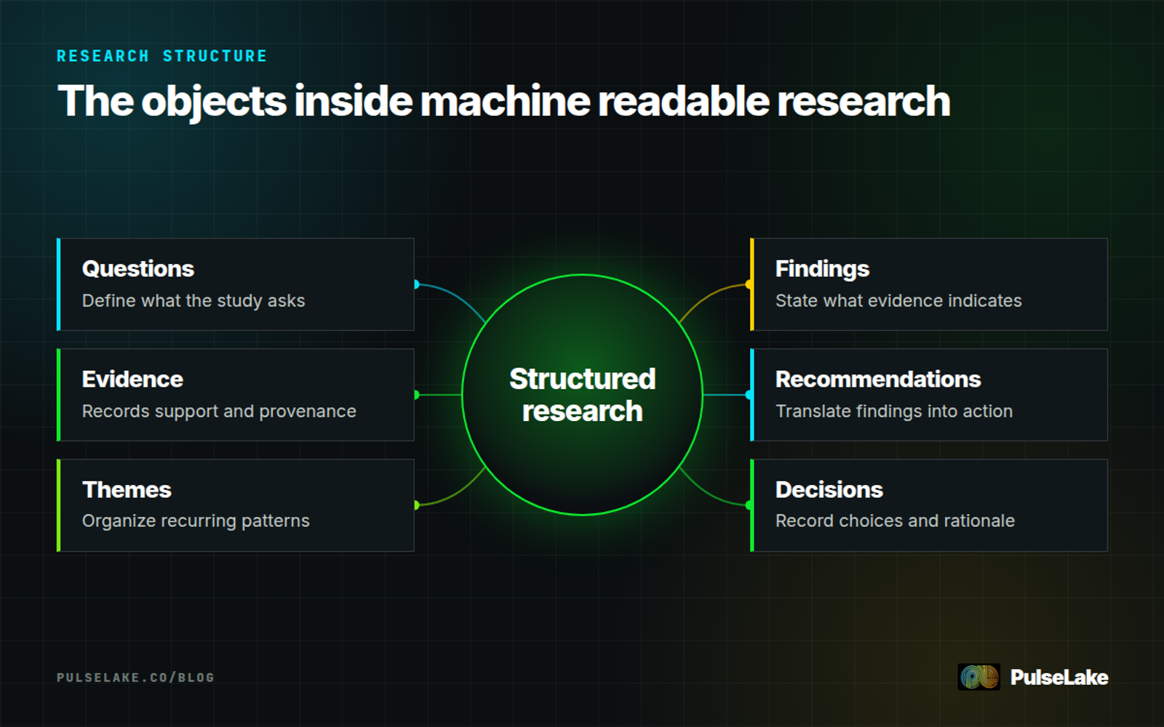Click 'Organize recurring patterns' text
1164x727 pixels.
pos(196,521)
